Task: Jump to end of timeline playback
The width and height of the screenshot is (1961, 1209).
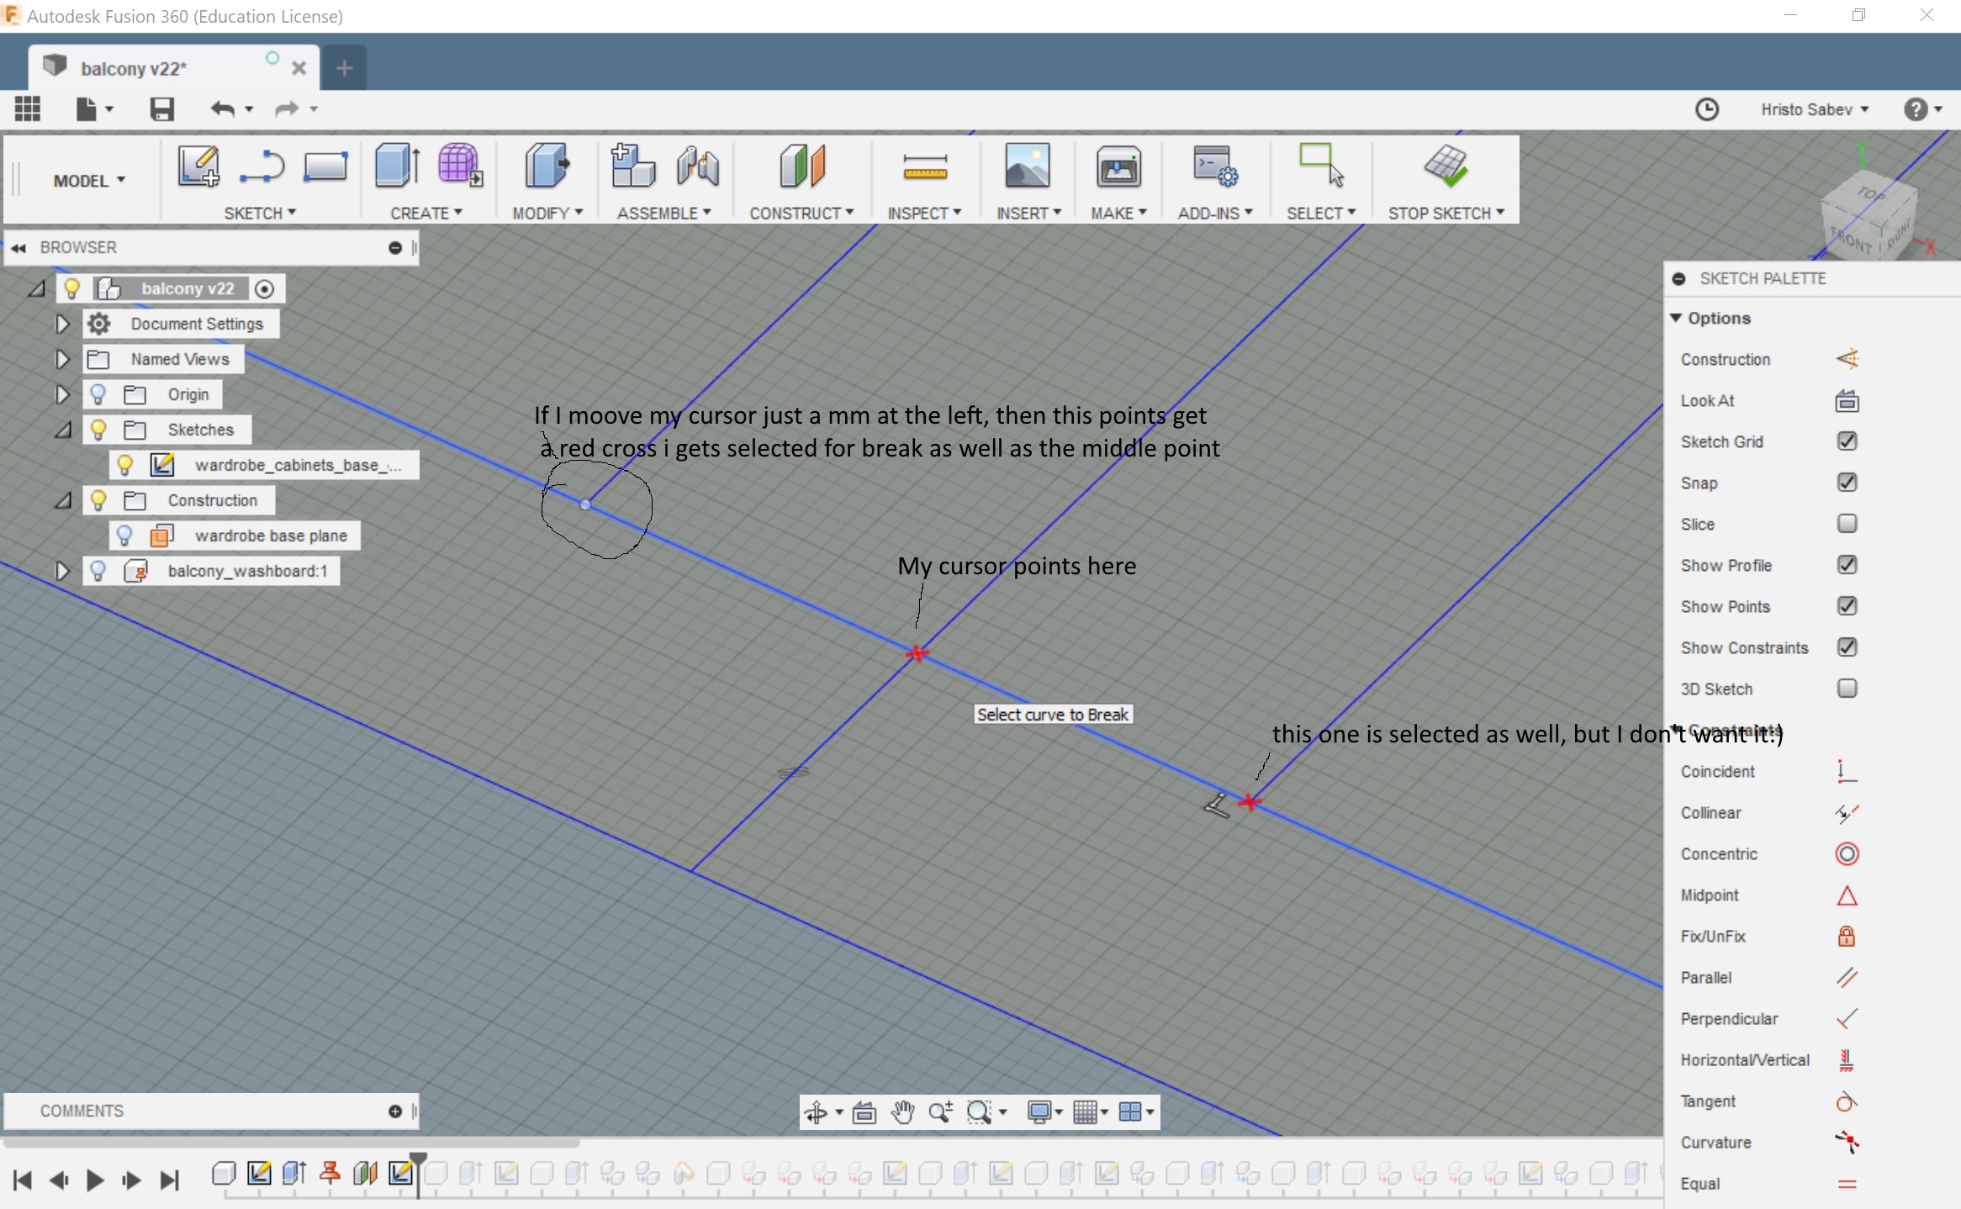Action: [x=170, y=1180]
